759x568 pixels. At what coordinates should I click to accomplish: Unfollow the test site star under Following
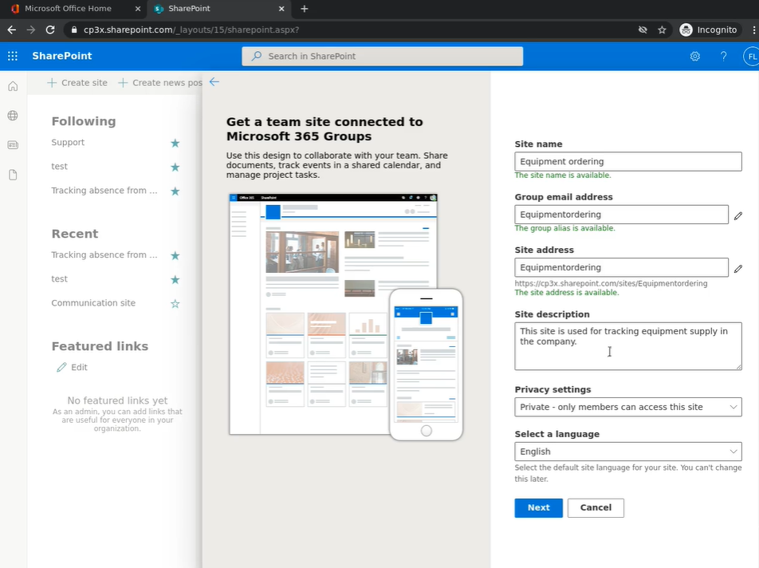point(175,167)
